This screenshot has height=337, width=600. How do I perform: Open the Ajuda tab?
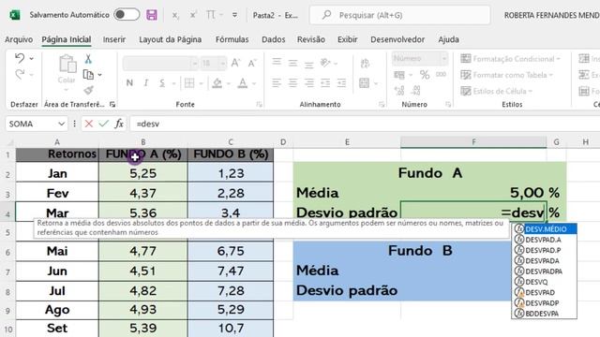click(448, 39)
